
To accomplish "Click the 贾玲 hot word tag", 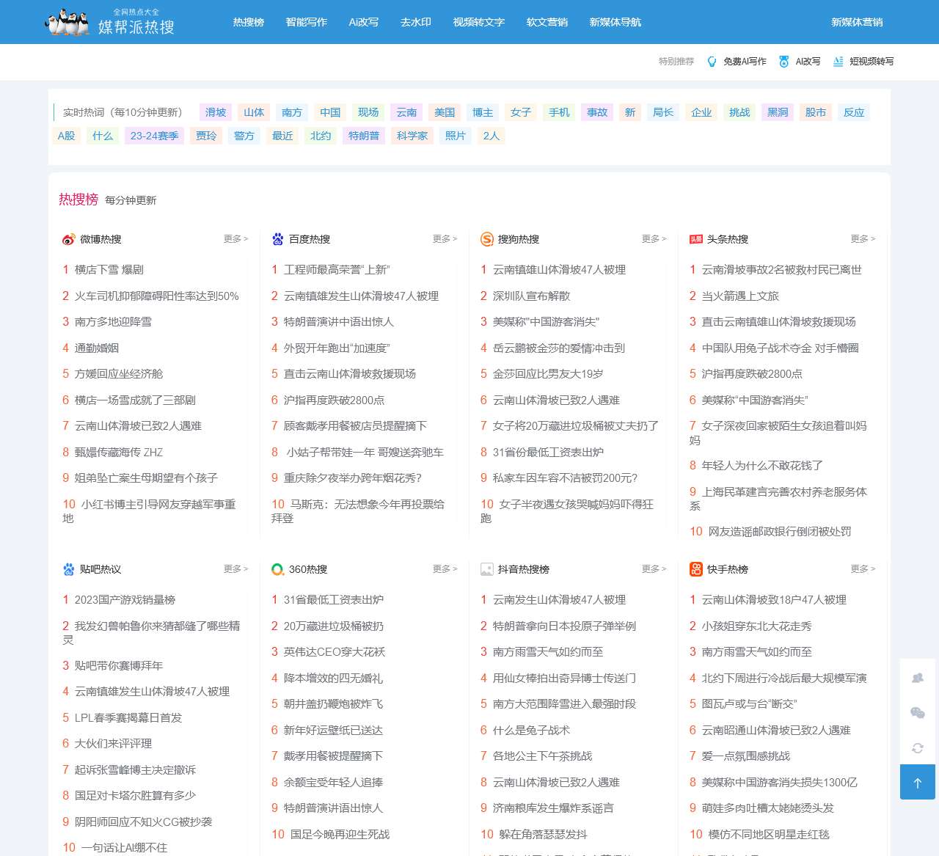I will click(x=206, y=136).
